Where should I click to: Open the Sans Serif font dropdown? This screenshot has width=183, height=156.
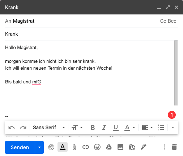(49, 127)
